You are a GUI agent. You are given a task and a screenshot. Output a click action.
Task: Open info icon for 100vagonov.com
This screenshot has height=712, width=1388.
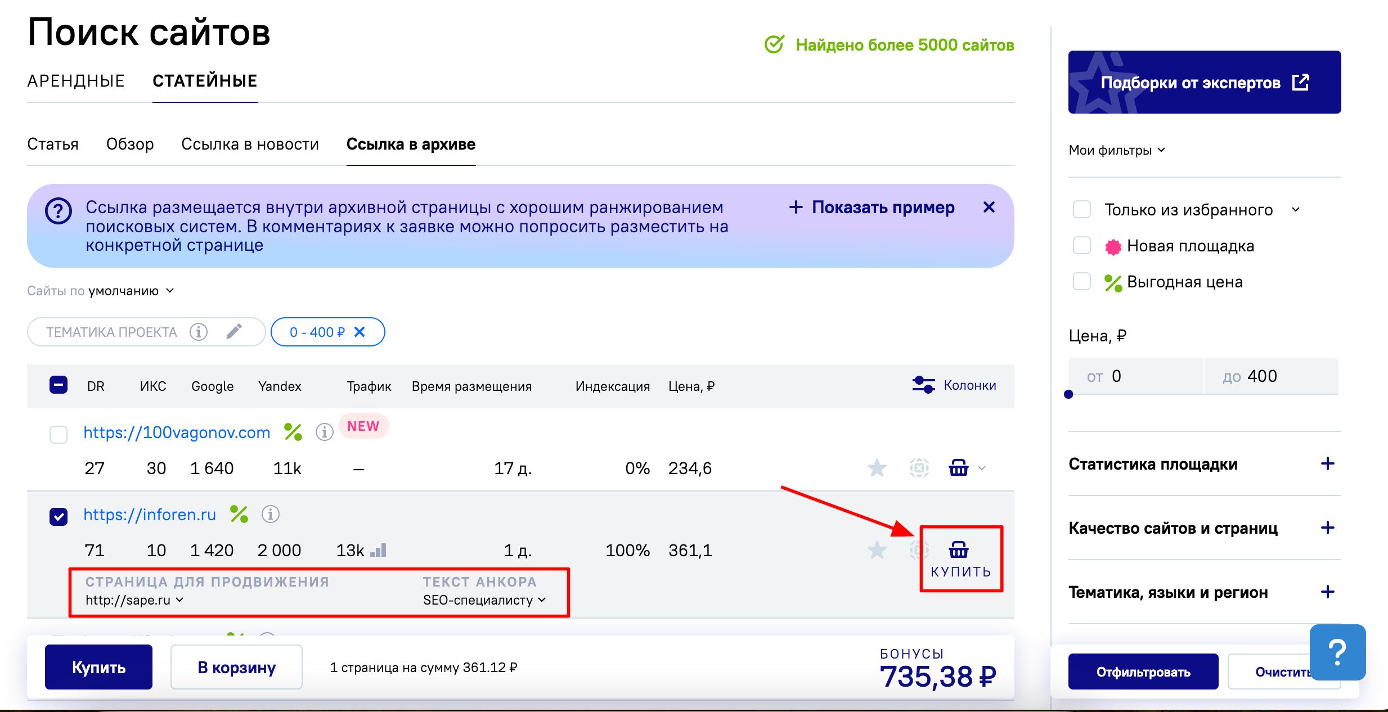tap(324, 432)
